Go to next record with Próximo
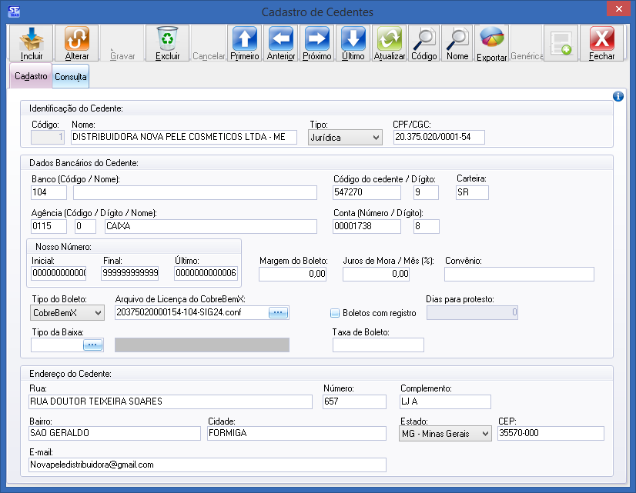The image size is (636, 493). [317, 43]
